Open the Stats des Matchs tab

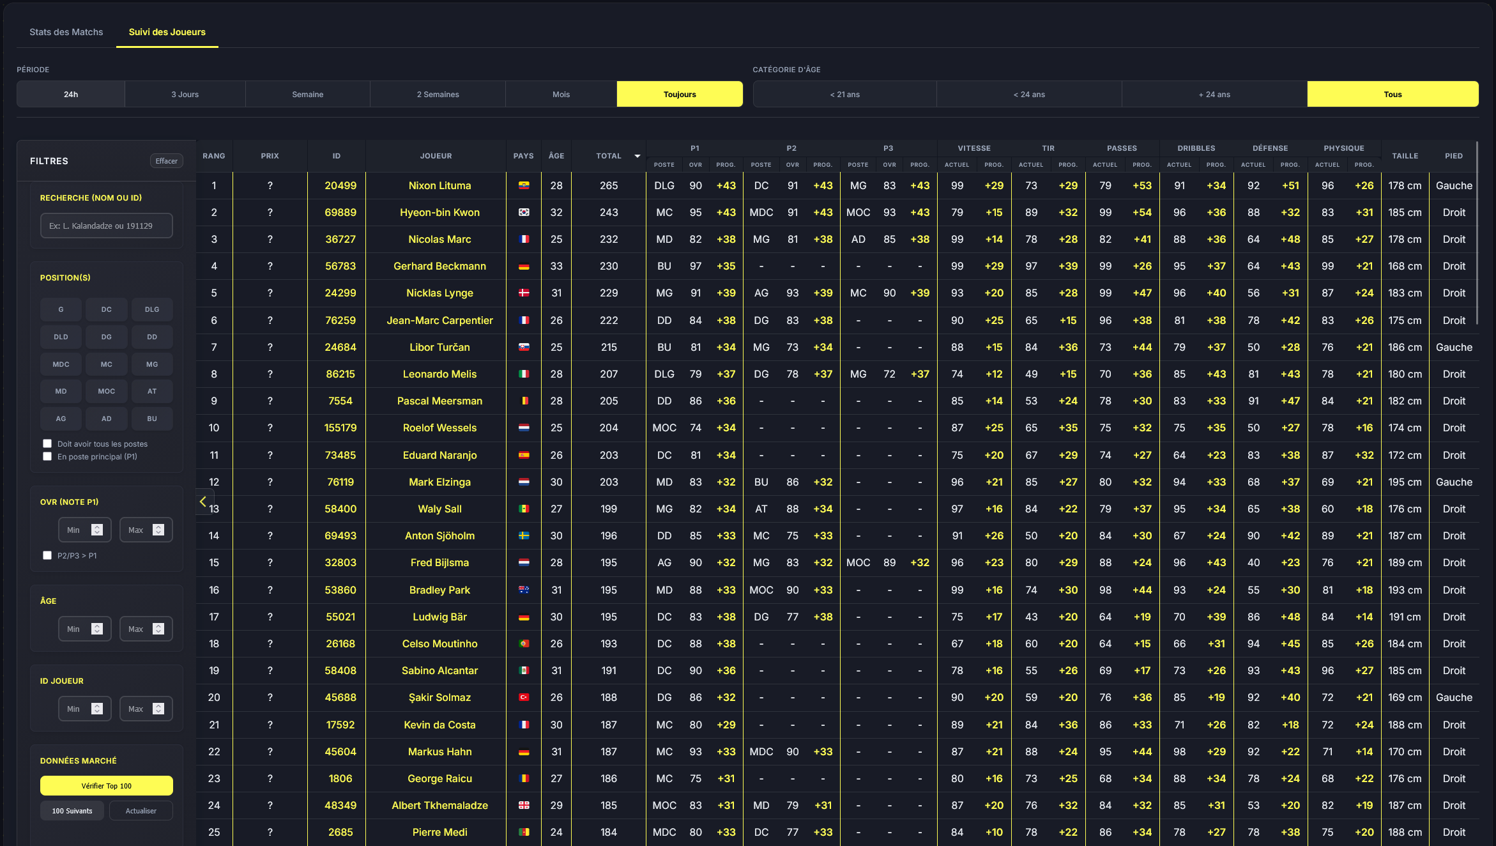click(66, 32)
